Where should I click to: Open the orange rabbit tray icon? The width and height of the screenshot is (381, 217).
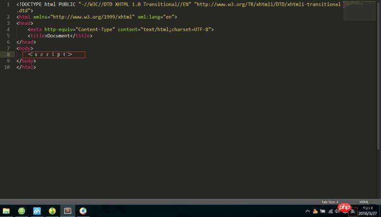(x=315, y=211)
